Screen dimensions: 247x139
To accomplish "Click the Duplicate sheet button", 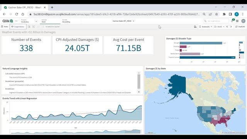I will (x=240, y=27).
